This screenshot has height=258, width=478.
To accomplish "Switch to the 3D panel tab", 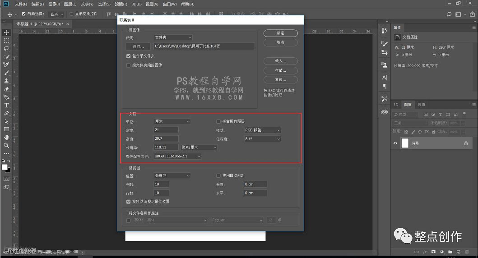I will [396, 105].
